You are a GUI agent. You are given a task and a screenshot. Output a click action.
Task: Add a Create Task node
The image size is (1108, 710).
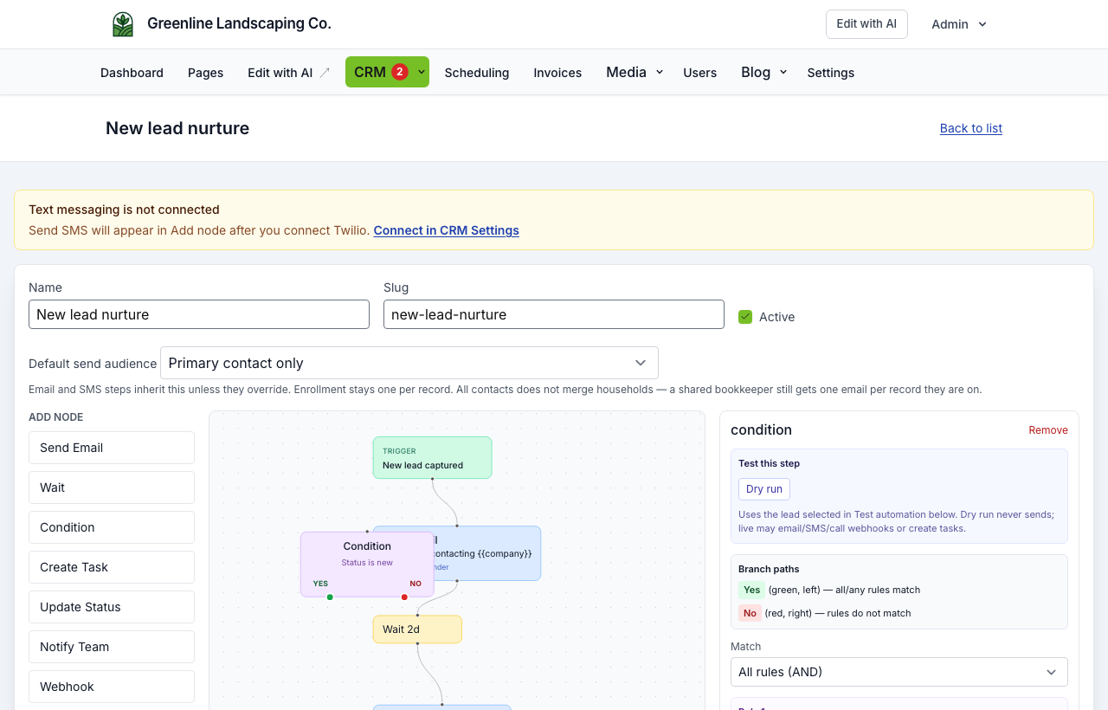coord(112,567)
